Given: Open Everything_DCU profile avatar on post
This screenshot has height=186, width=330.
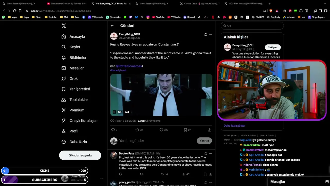Looking at the screenshot, I should 114,36.
